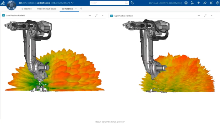Click the search magnifier icon
The height and width of the screenshot is (124, 220).
point(126,3)
